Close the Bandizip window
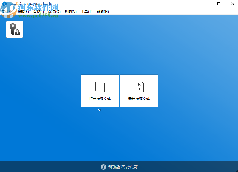The image size is (238, 172). (233, 4)
